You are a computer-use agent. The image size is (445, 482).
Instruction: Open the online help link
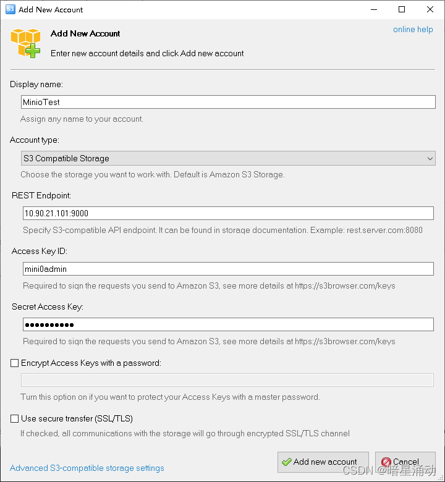pos(413,30)
